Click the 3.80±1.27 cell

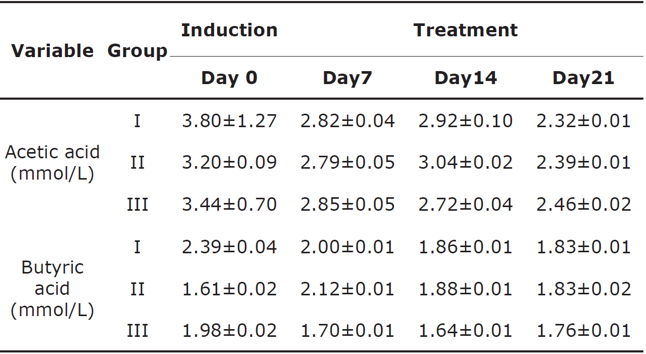click(x=229, y=121)
